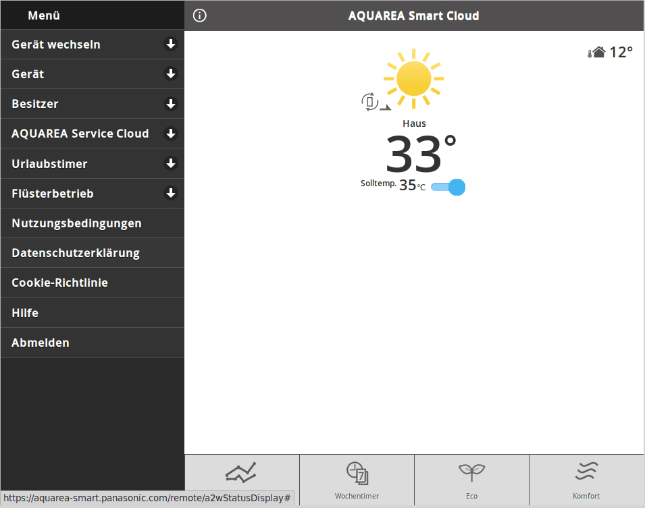The width and height of the screenshot is (645, 508).
Task: Click the AQUAREA Service Cloud label
Action: pyautogui.click(x=80, y=134)
